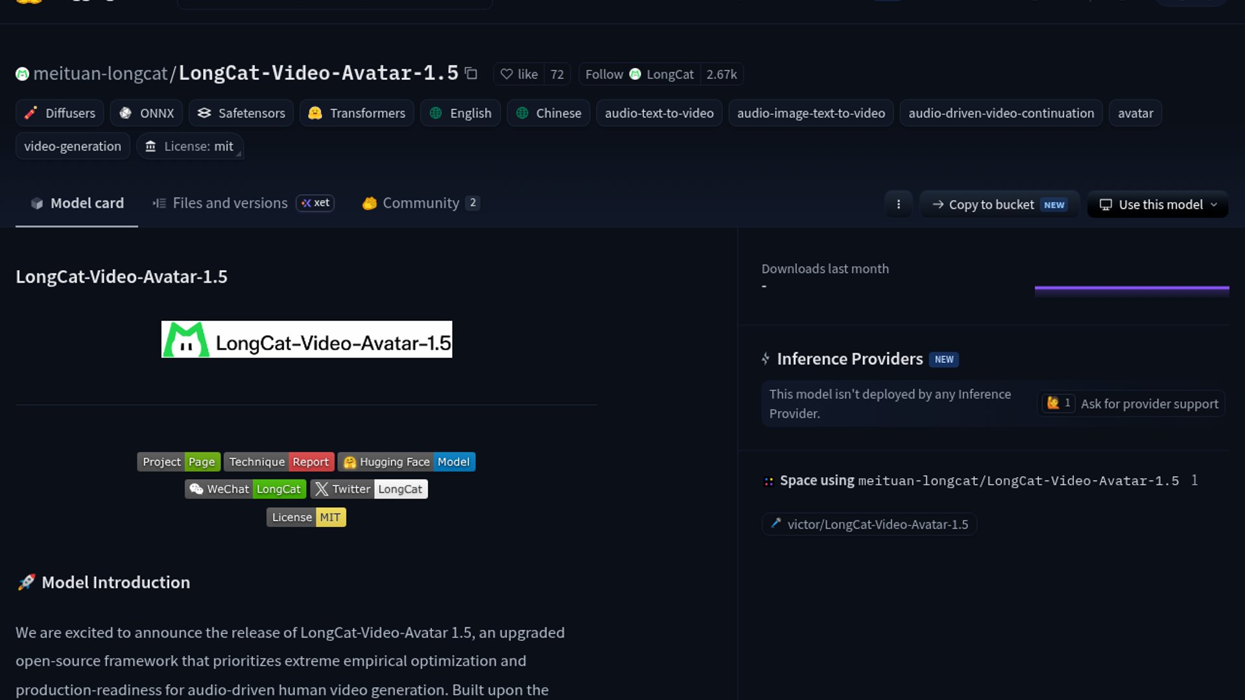Click the meituan-longcat avatar icon

[x=22, y=74]
